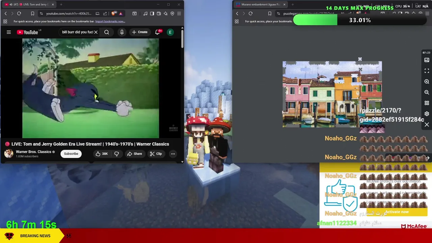Share the page from YouTube address bar
This screenshot has height=243, width=432.
(x=105, y=13)
